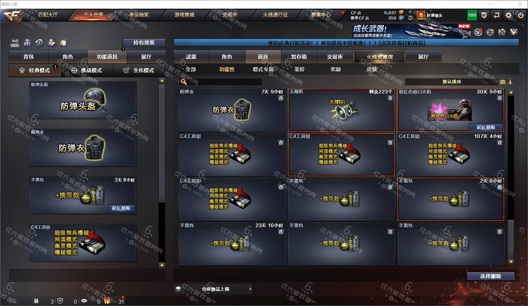The image size is (528, 306).
Task: Click the refresh icon beside 赛季CF点
Action: pyautogui.click(x=410, y=18)
